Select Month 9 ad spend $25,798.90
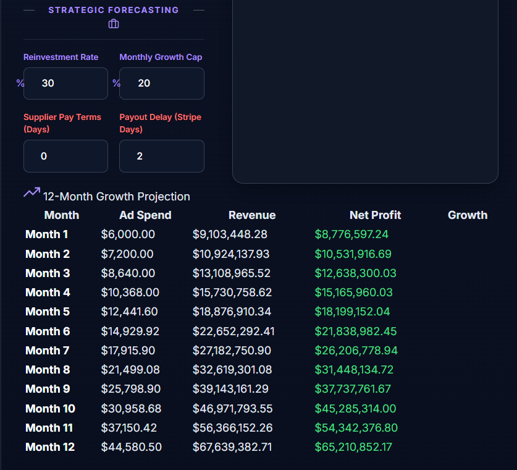 131,389
